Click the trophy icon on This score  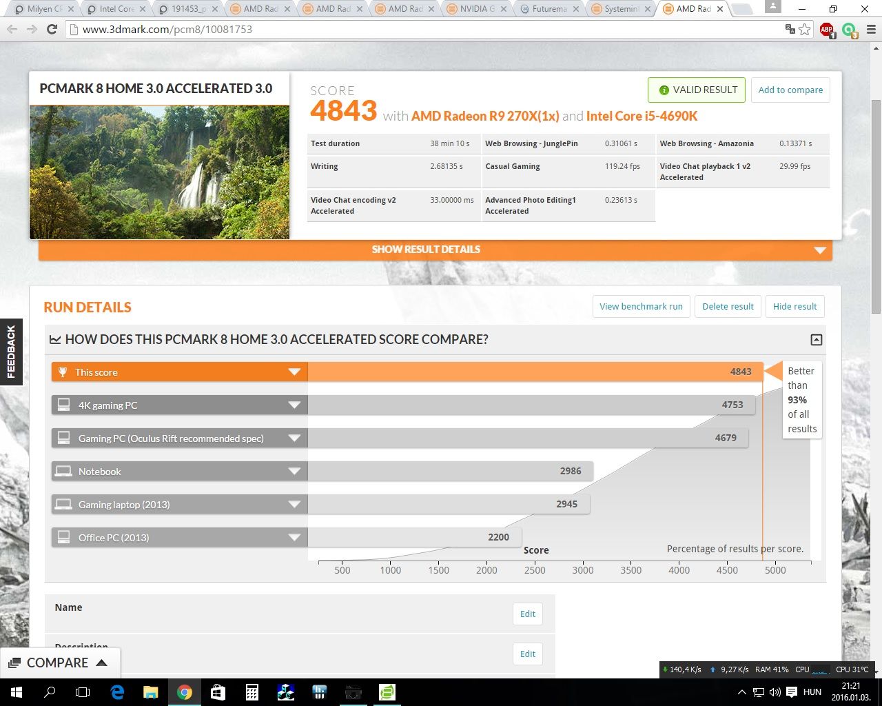(63, 372)
